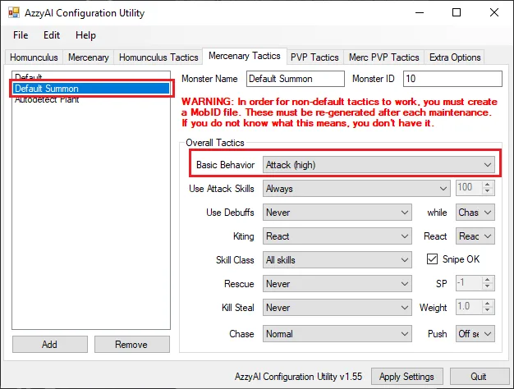This screenshot has height=389, width=514.
Task: Open the Push dropdown
Action: click(475, 334)
